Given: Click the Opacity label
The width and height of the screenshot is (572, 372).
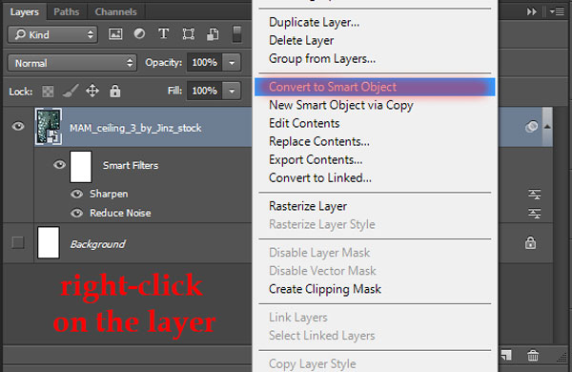Looking at the screenshot, I should (163, 63).
